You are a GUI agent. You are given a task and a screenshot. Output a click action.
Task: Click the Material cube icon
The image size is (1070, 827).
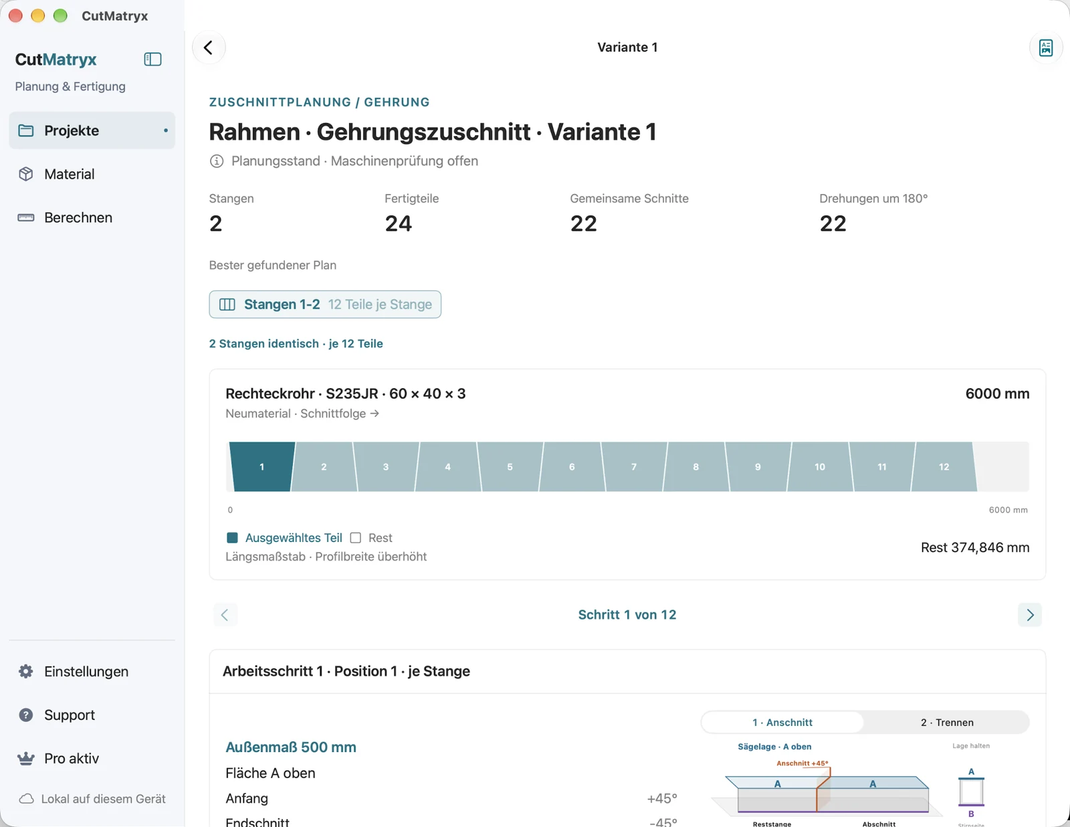(x=26, y=174)
